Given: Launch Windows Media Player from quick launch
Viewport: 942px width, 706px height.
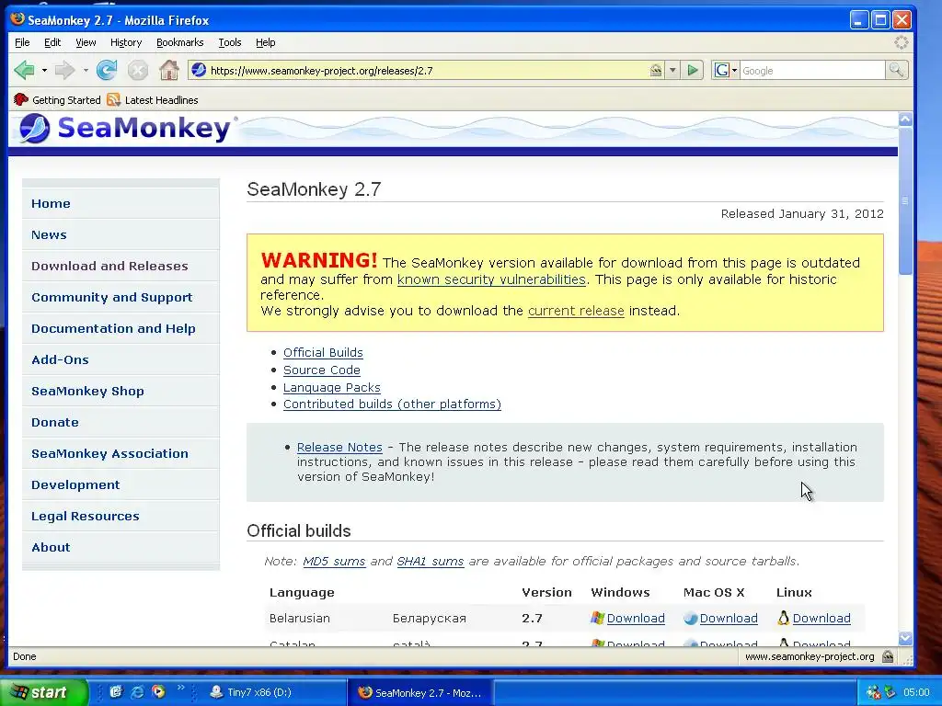Looking at the screenshot, I should 158,692.
